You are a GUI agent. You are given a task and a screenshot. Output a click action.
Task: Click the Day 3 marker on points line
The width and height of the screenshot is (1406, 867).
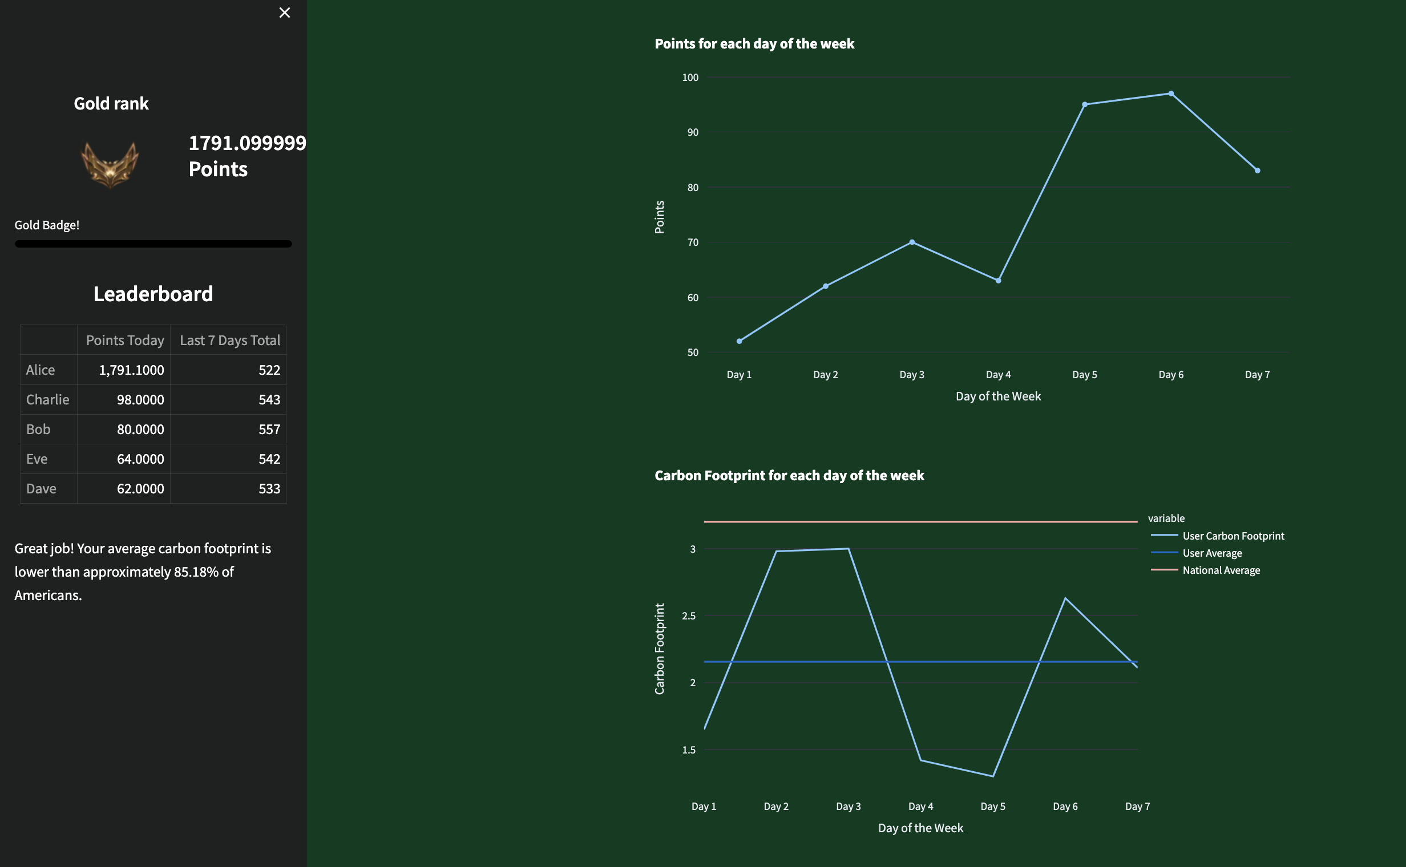click(911, 242)
